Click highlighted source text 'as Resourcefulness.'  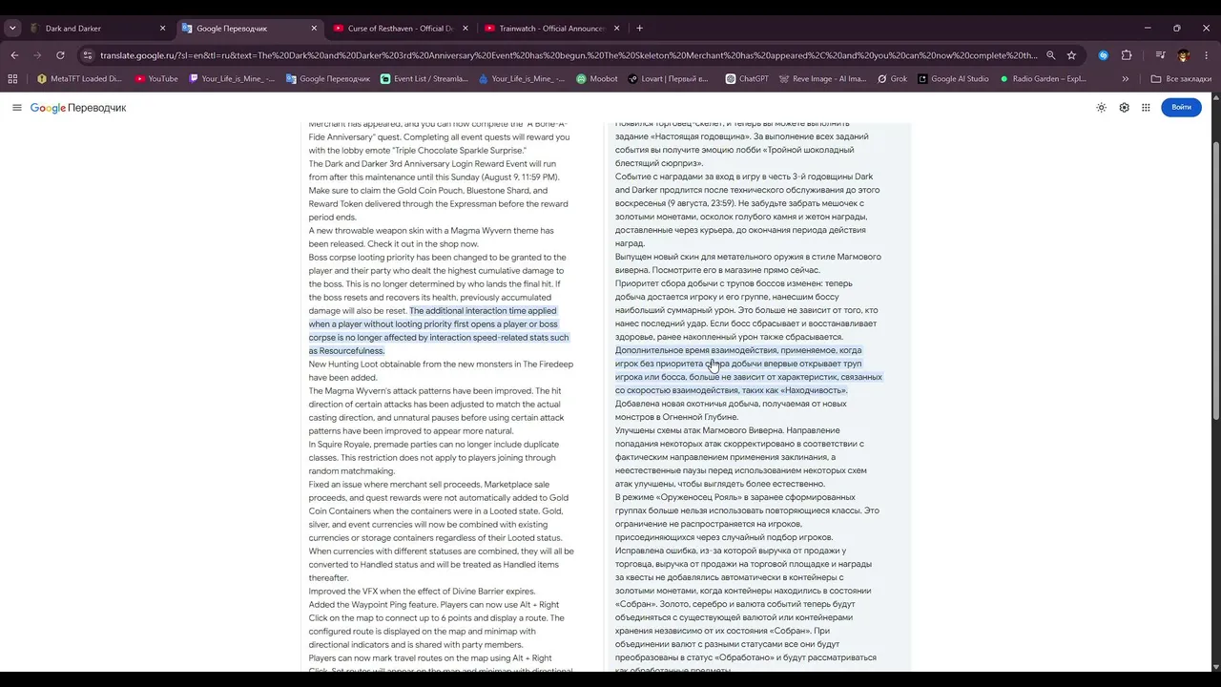tap(346, 351)
